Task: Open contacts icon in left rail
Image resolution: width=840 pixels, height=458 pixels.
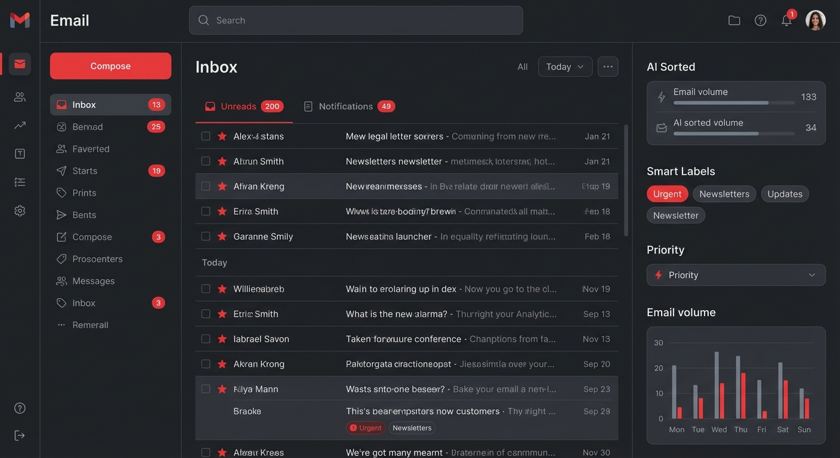Action: click(20, 97)
